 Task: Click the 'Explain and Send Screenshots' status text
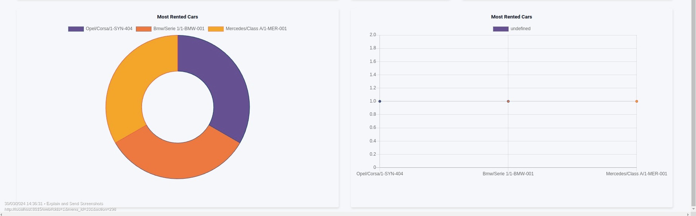(x=75, y=204)
